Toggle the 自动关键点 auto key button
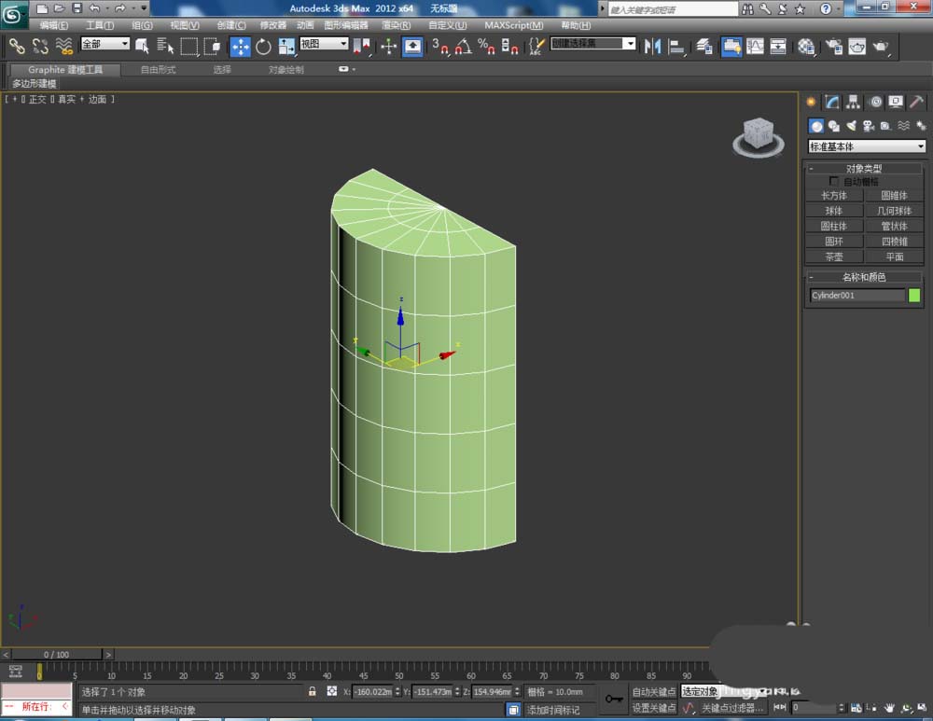 point(653,692)
